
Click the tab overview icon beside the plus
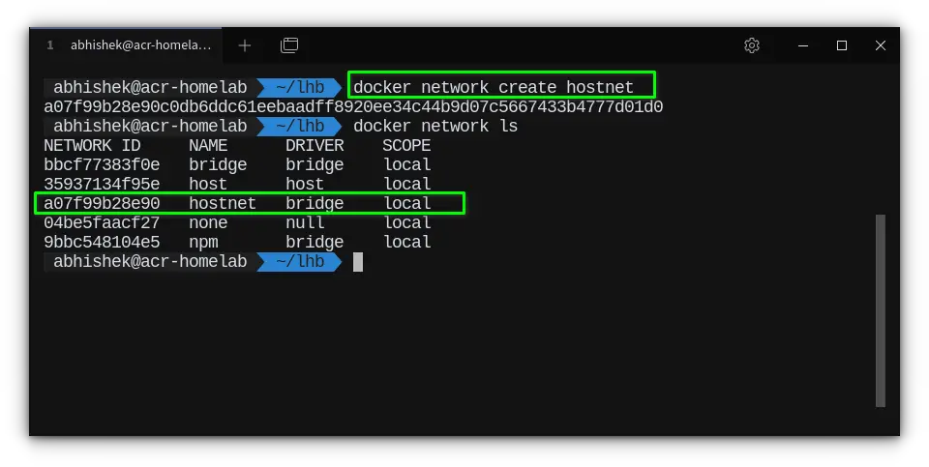coord(289,45)
